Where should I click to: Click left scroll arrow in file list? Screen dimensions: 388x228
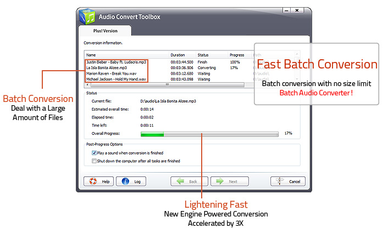pos(87,84)
